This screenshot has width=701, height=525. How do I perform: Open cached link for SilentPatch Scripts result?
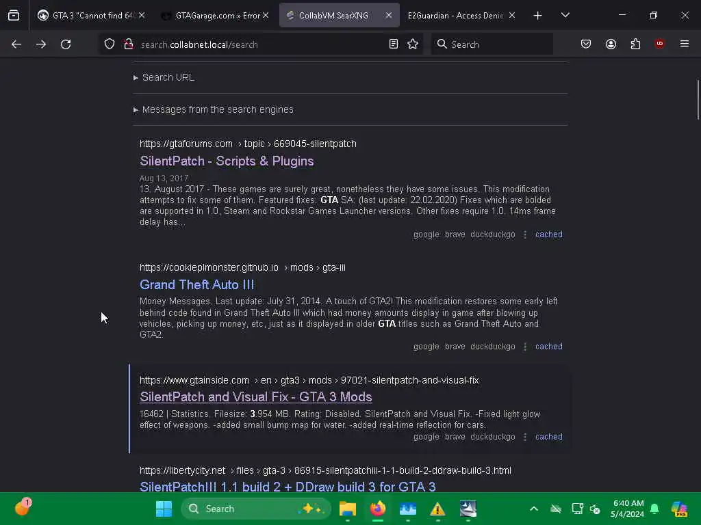pos(549,234)
